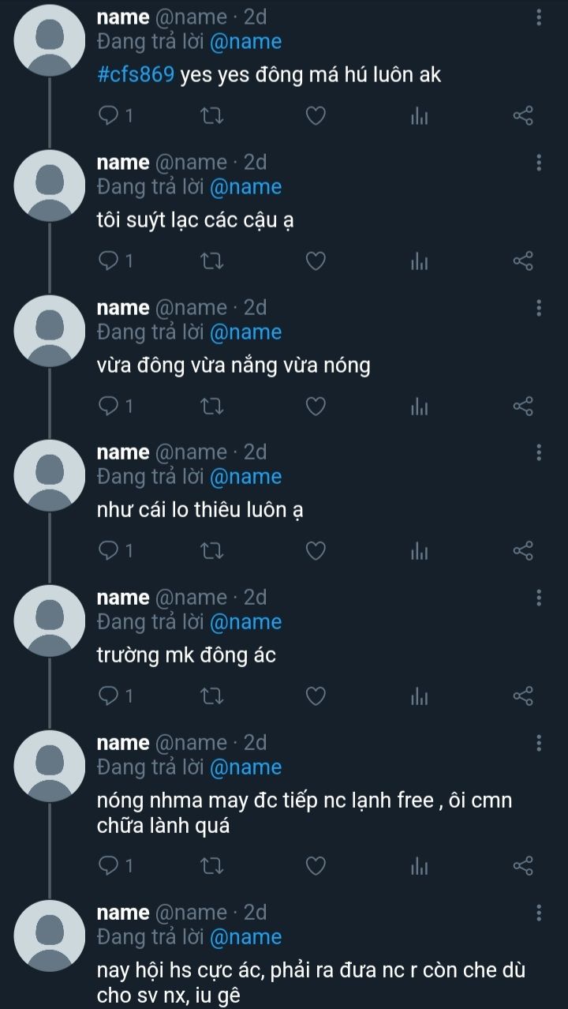Open the #cfs869 hashtag link
The width and height of the screenshot is (568, 1009).
(135, 75)
